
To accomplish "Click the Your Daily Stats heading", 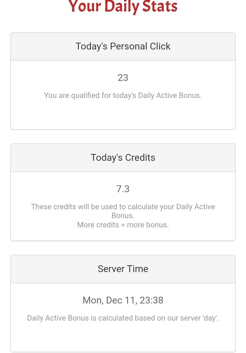I will click(x=123, y=6).
